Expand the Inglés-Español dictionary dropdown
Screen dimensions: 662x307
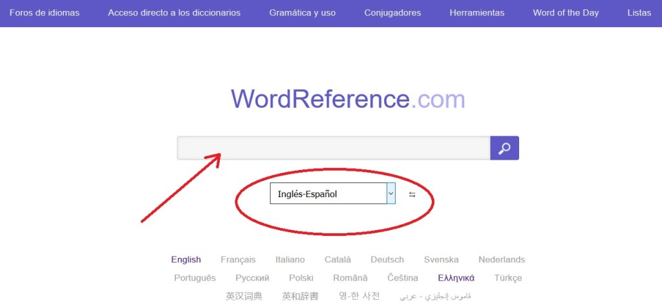[390, 193]
